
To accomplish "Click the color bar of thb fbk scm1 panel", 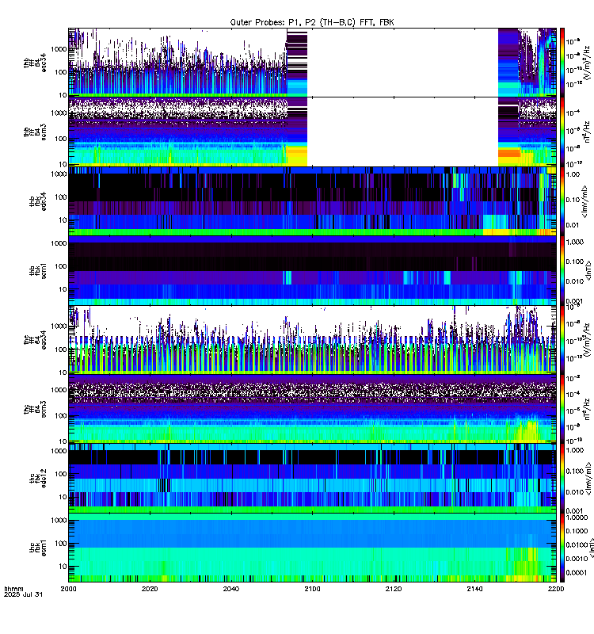I will point(562,270).
